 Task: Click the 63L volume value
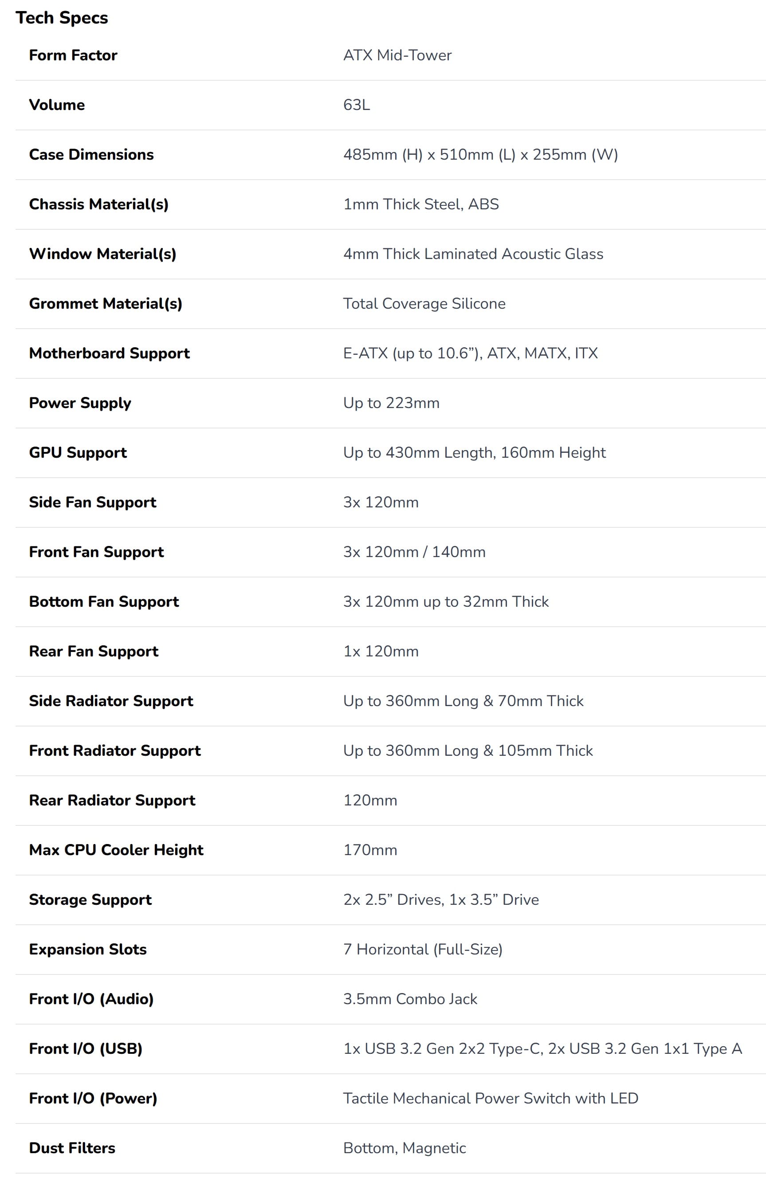pyautogui.click(x=356, y=105)
